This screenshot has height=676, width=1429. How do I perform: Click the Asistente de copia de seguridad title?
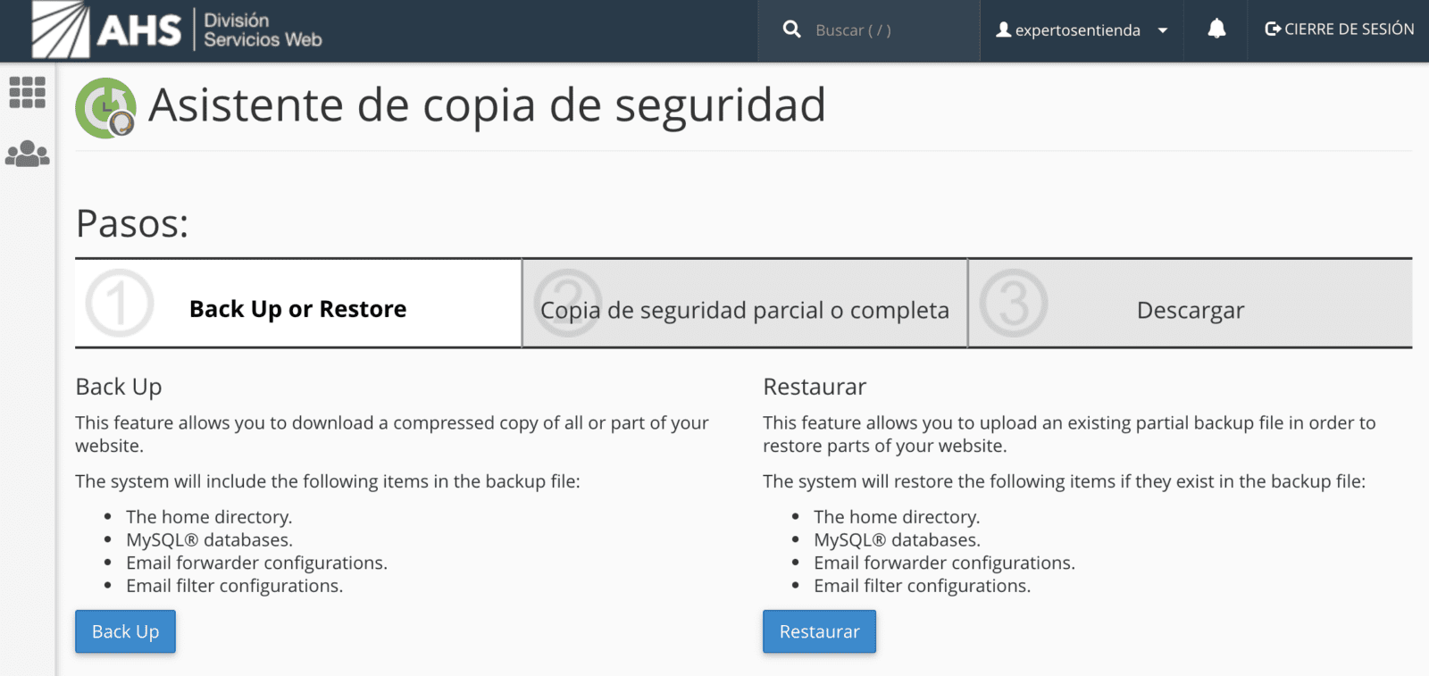point(488,106)
